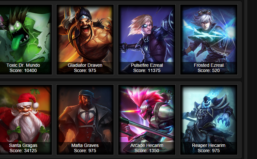Click the "Score: 1350" text under Arcade Hecarim
Viewport: 257px width, 159px height.
pos(147,151)
